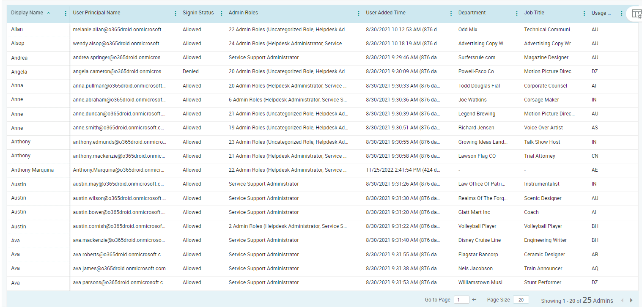Screen dimensions: 642x307
Task: Open the three-dot menu beside Display Name
Action: tap(65, 13)
